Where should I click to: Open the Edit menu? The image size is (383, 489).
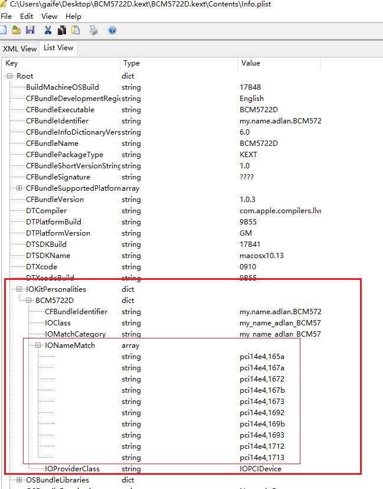pyautogui.click(x=27, y=17)
